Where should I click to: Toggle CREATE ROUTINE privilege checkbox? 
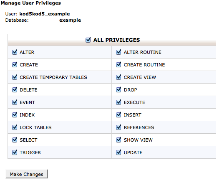click(x=119, y=65)
